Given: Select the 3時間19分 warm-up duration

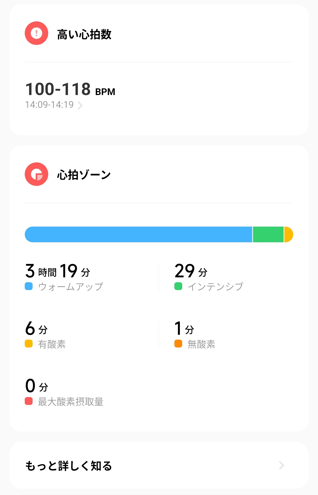Looking at the screenshot, I should coord(58,271).
